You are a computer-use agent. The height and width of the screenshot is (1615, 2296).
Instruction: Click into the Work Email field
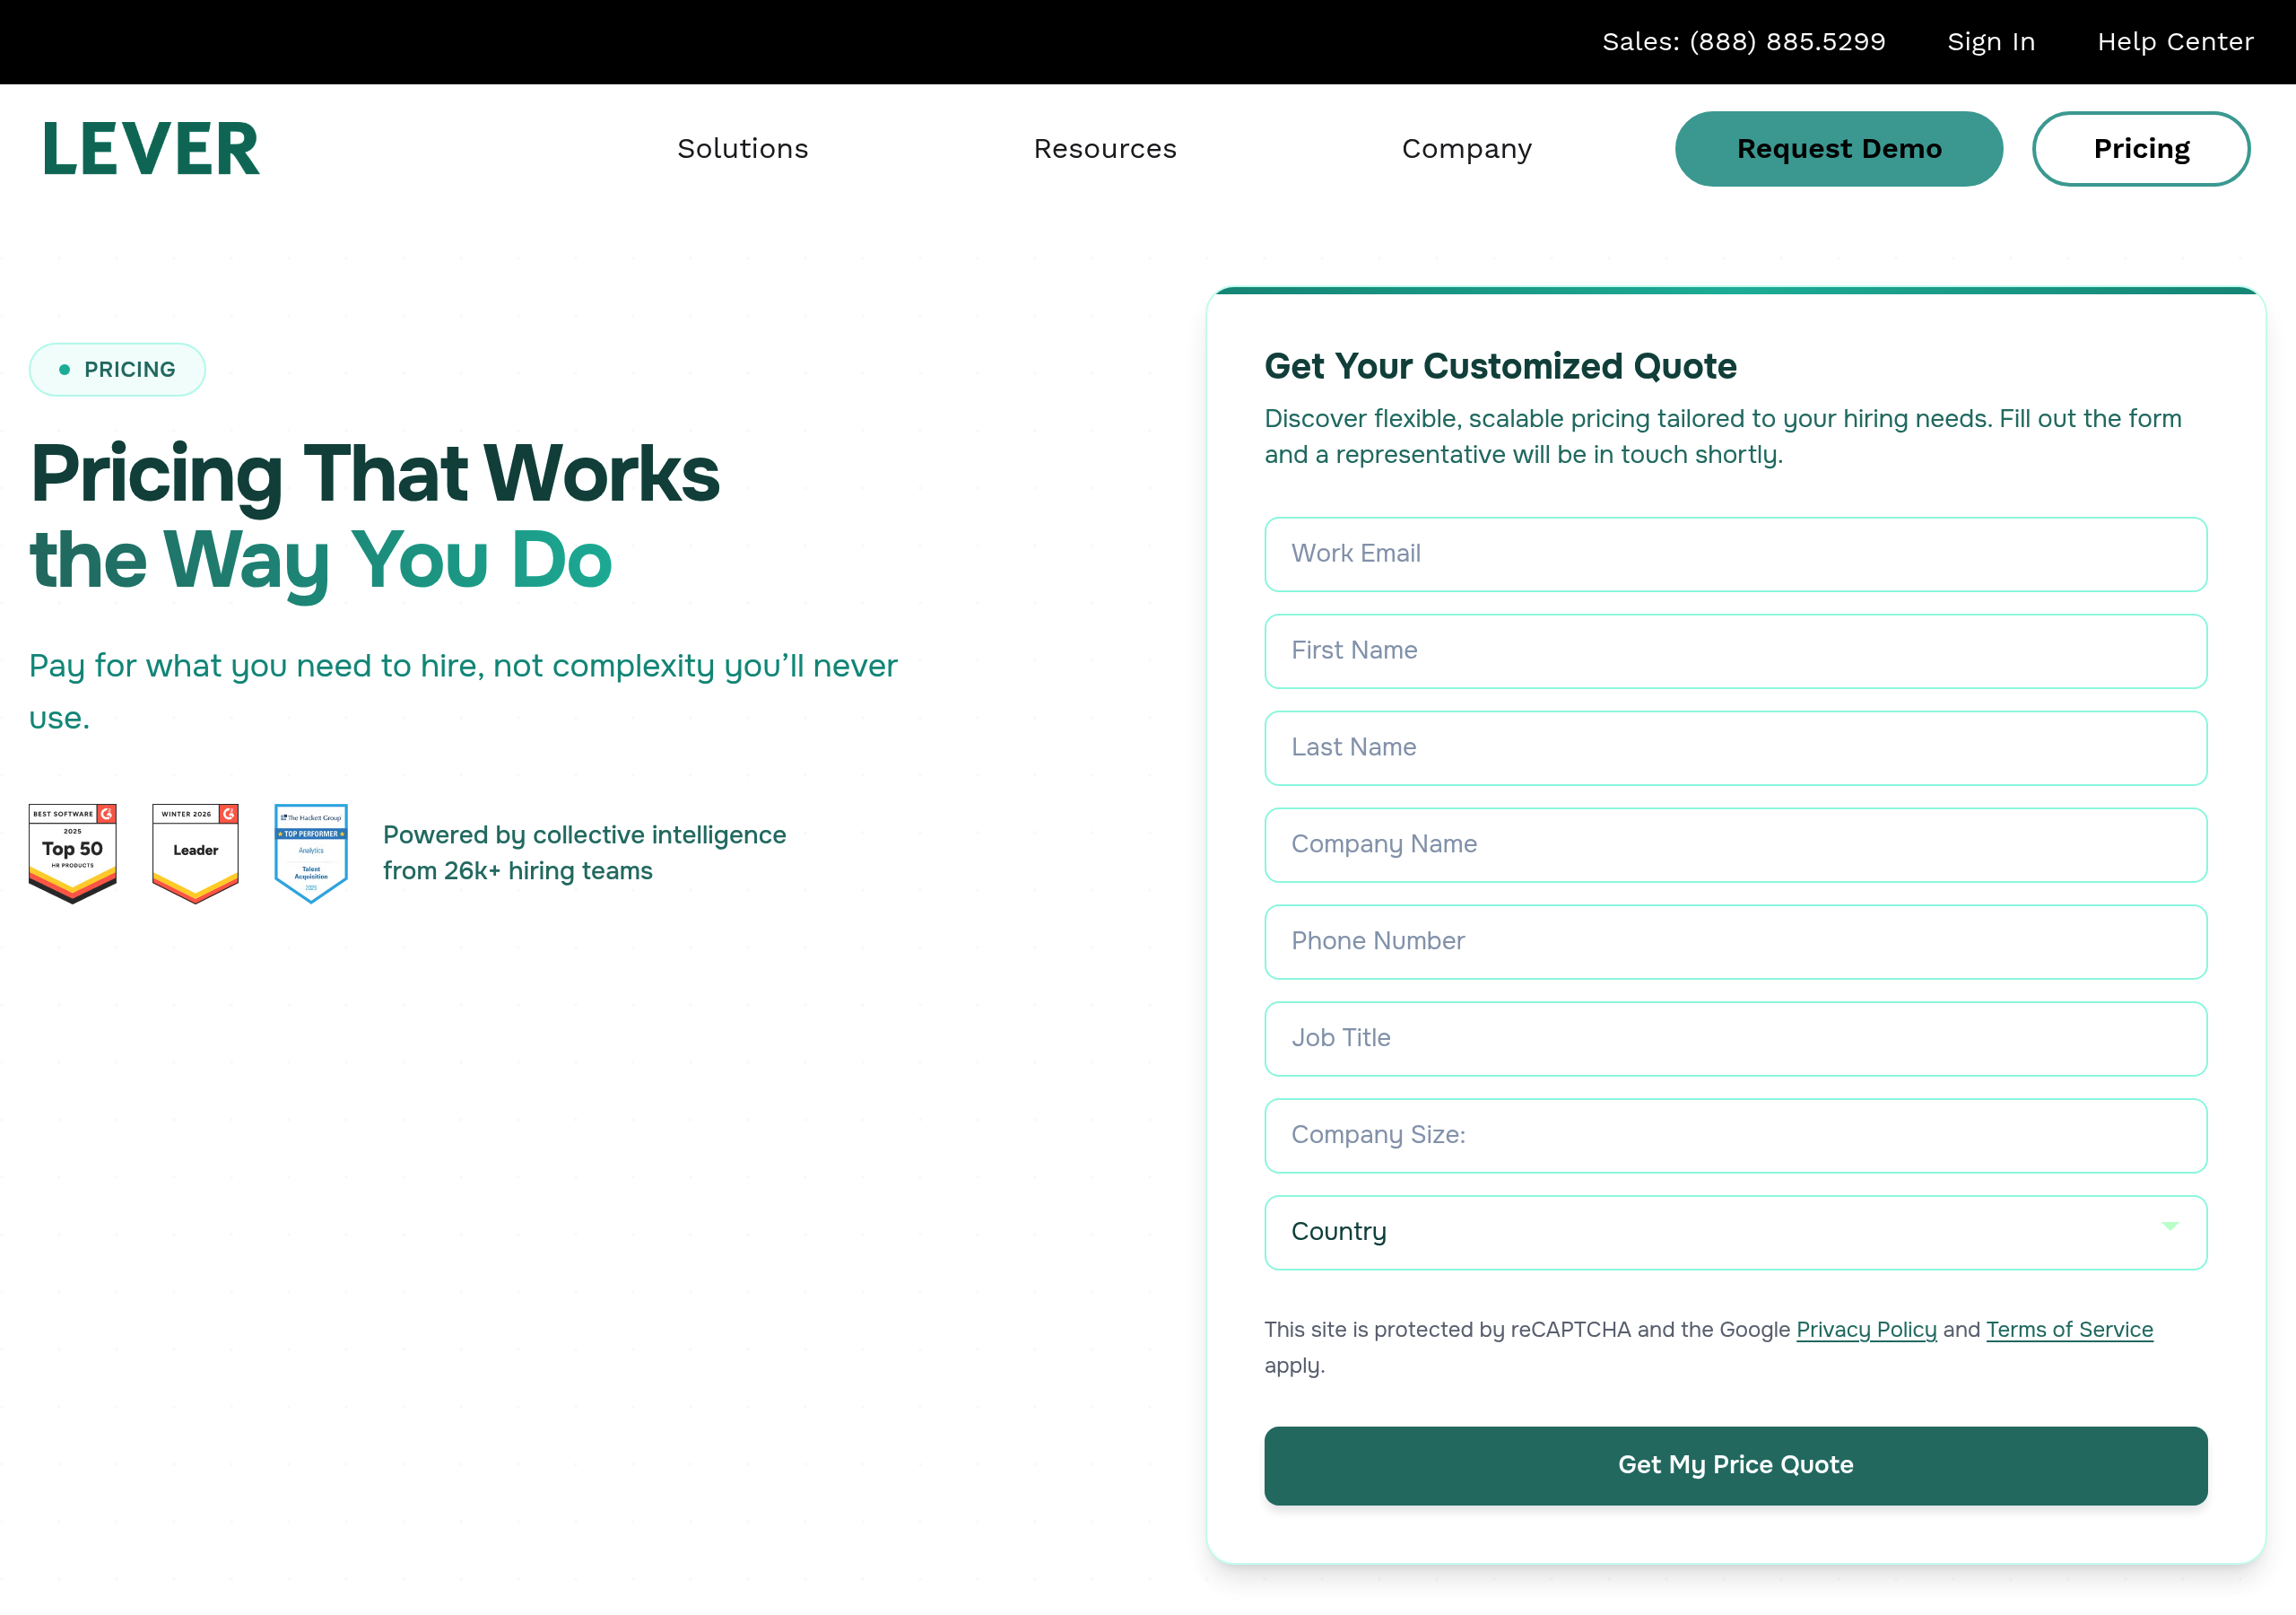(1734, 554)
